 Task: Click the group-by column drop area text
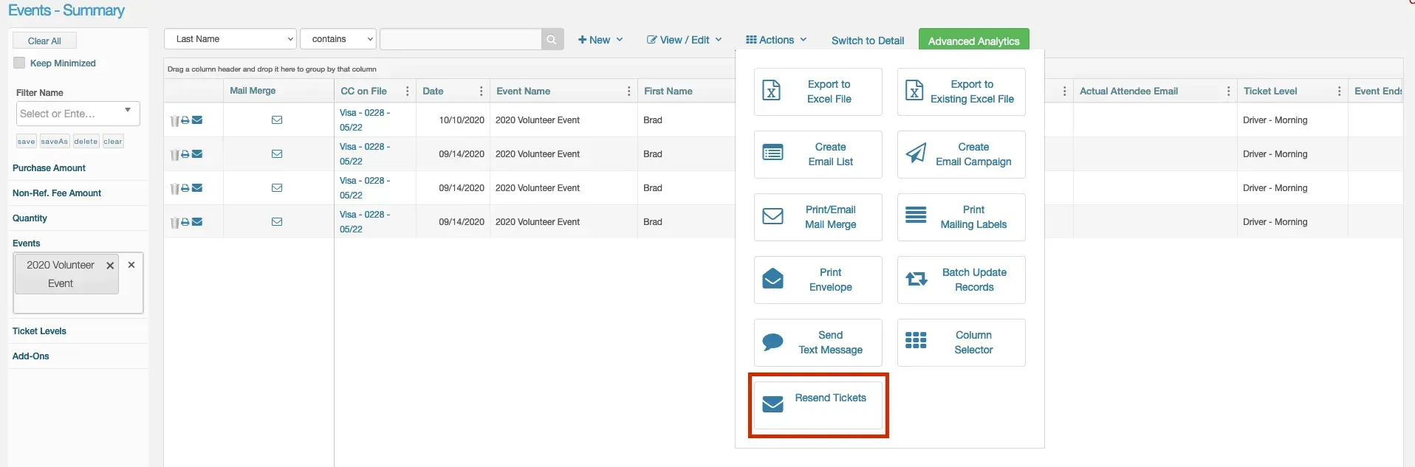click(272, 69)
